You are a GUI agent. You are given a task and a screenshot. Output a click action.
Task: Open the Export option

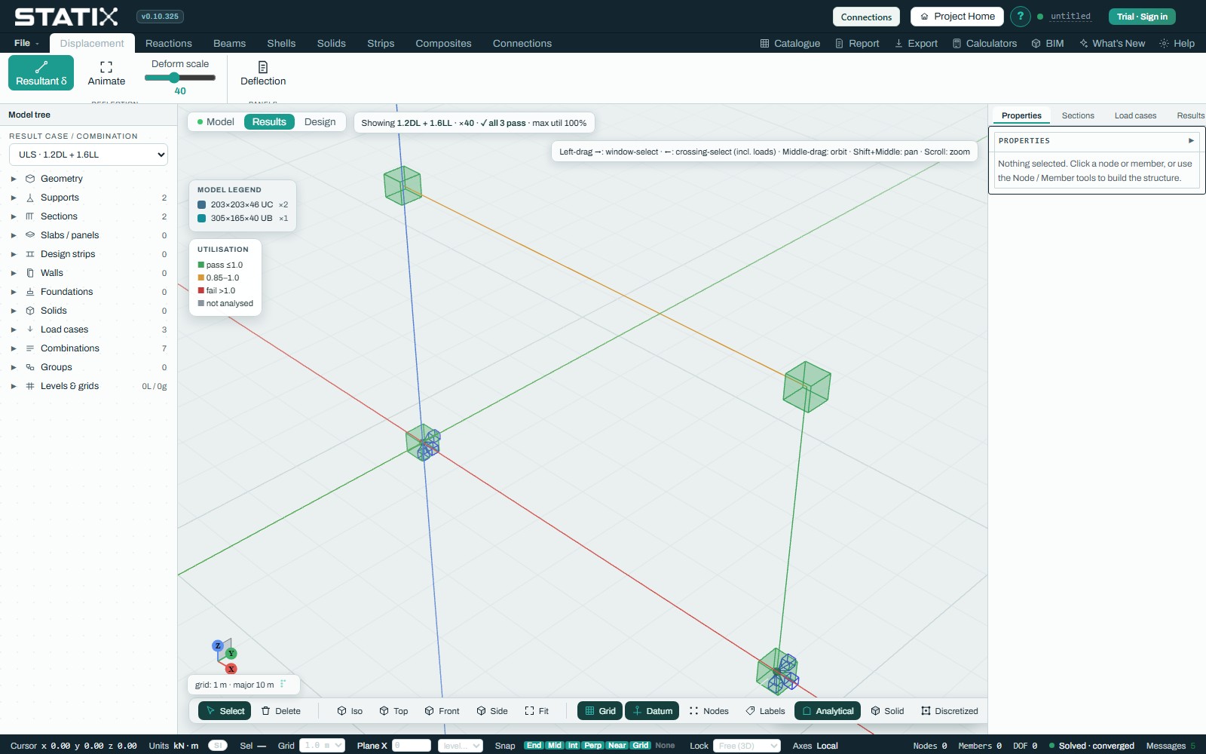916,44
